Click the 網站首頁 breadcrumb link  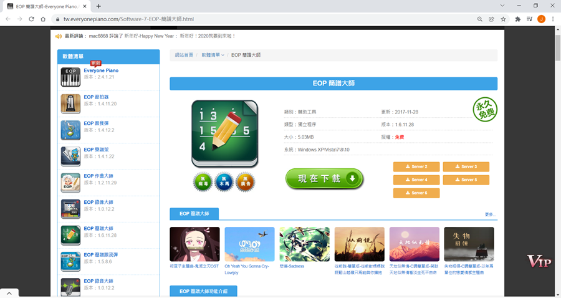[x=184, y=55]
